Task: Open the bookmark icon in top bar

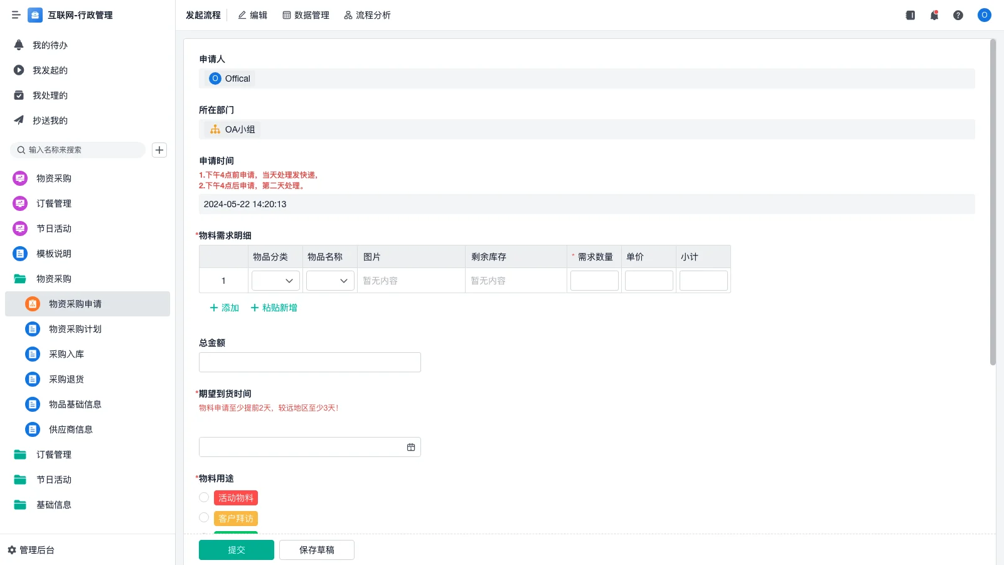Action: (910, 15)
